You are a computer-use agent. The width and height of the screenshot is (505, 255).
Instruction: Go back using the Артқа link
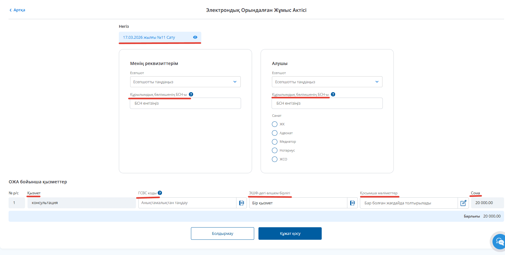[17, 10]
